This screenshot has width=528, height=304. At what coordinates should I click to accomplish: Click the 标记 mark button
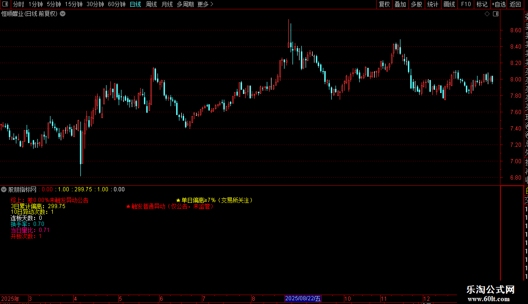tap(482, 4)
